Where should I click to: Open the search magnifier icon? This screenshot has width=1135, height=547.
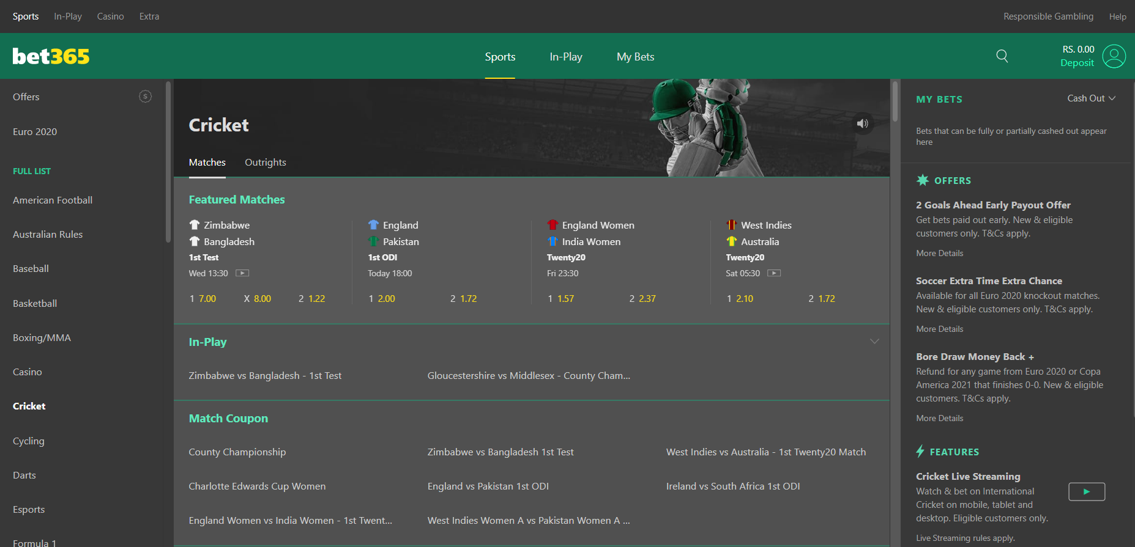1002,56
